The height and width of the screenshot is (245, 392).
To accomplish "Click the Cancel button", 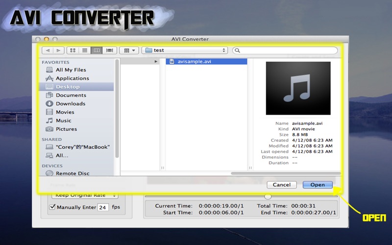I will pos(282,185).
